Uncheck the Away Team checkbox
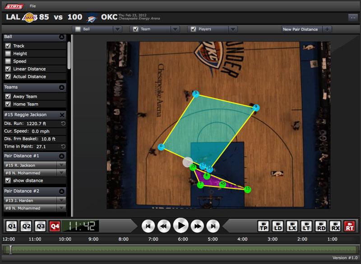 8,96
